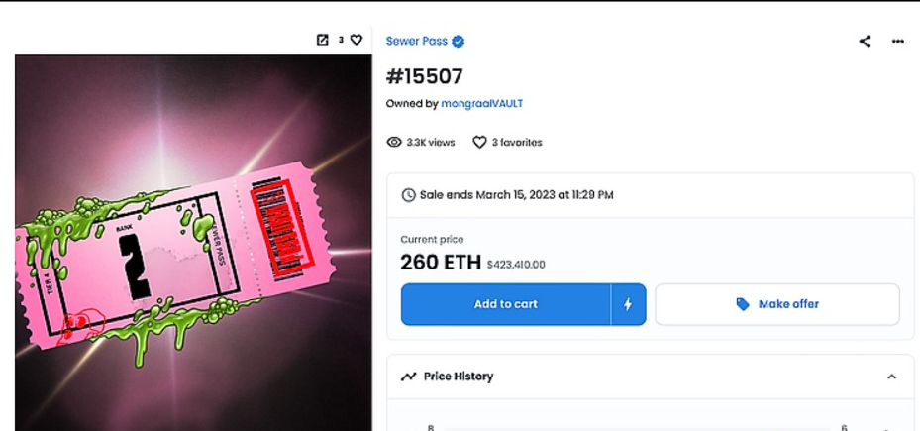Click the tag icon in Make offer

743,304
